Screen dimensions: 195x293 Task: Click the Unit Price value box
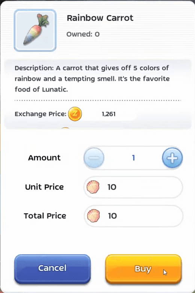click(x=133, y=187)
